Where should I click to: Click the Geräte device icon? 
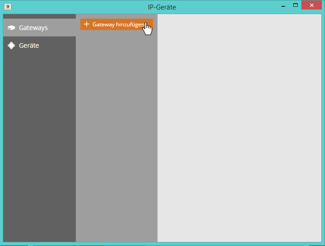pyautogui.click(x=11, y=45)
